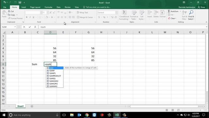
Task: Open the General number format dropdown
Action: [116, 12]
